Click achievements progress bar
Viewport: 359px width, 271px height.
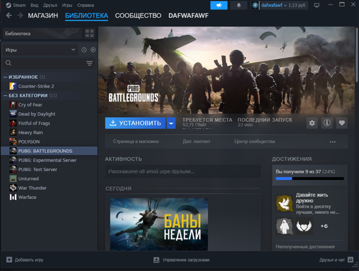coord(310,178)
